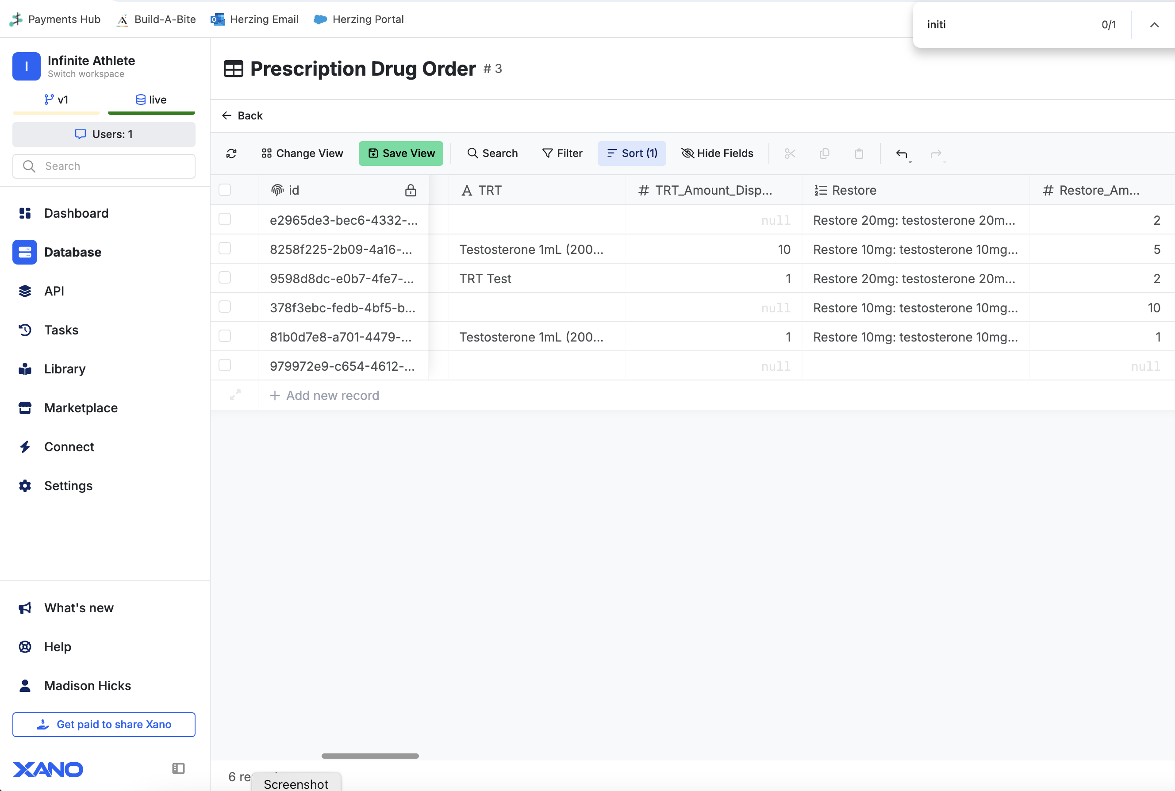Open Change View dropdown
Viewport: 1175px width, 791px height.
pyautogui.click(x=302, y=154)
